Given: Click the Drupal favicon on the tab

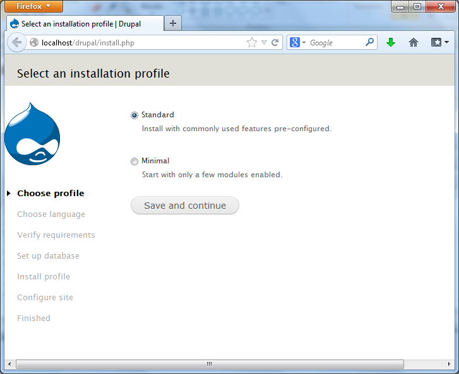Looking at the screenshot, I should tap(15, 24).
